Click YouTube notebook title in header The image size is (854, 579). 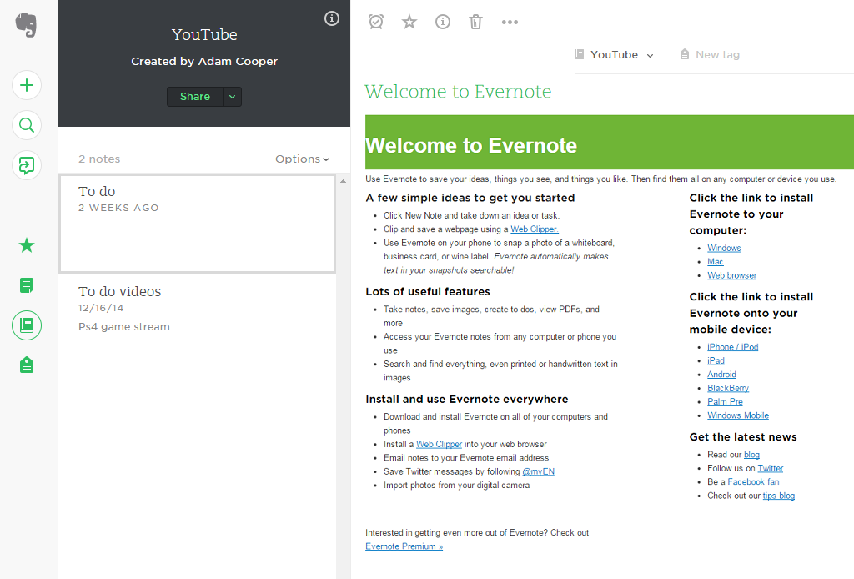[204, 34]
